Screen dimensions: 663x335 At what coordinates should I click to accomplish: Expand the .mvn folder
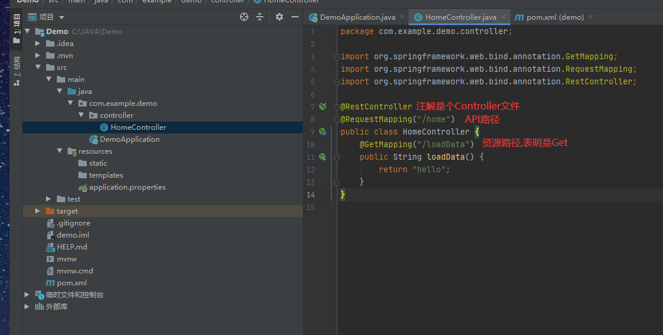[38, 56]
